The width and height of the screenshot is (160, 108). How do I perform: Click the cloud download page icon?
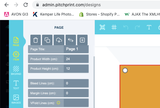click(x=59, y=40)
